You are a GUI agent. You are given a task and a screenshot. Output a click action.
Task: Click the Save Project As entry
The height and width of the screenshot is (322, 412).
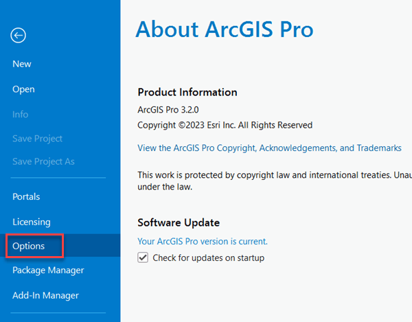point(43,161)
